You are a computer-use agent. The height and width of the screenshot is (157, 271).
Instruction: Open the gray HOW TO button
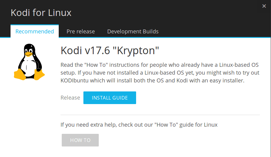pyautogui.click(x=80, y=140)
